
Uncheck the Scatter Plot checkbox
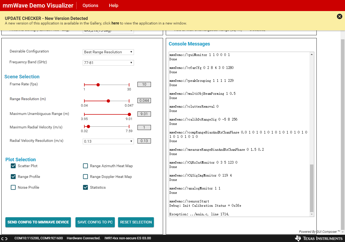point(13,166)
